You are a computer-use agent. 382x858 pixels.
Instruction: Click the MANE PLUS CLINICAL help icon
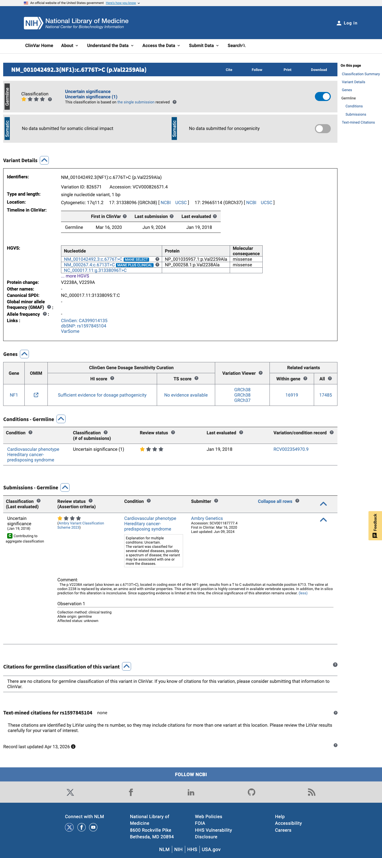(x=157, y=265)
